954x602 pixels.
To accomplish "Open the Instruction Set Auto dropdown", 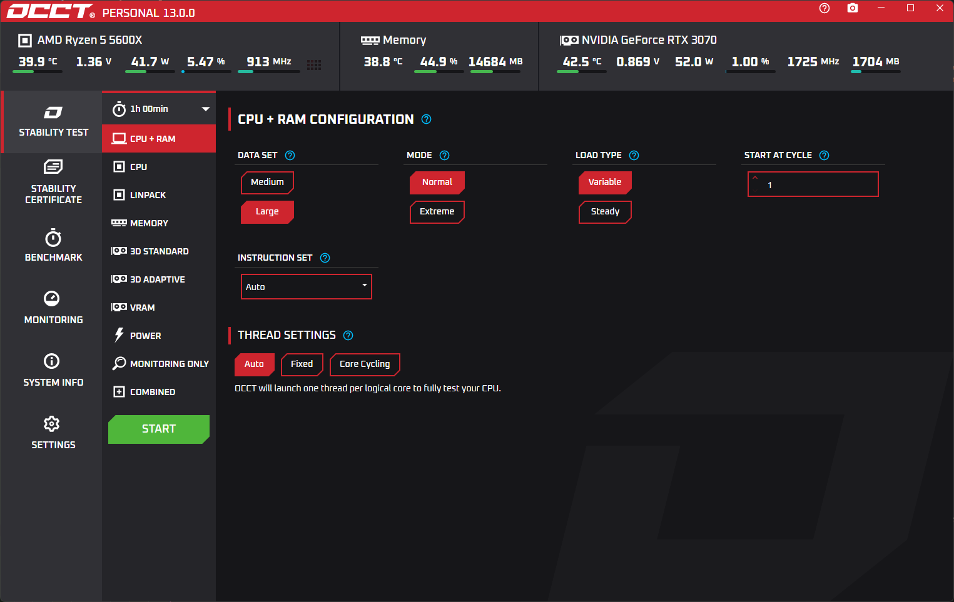I will [306, 287].
